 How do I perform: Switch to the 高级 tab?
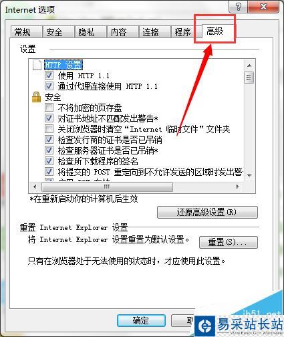tap(215, 31)
